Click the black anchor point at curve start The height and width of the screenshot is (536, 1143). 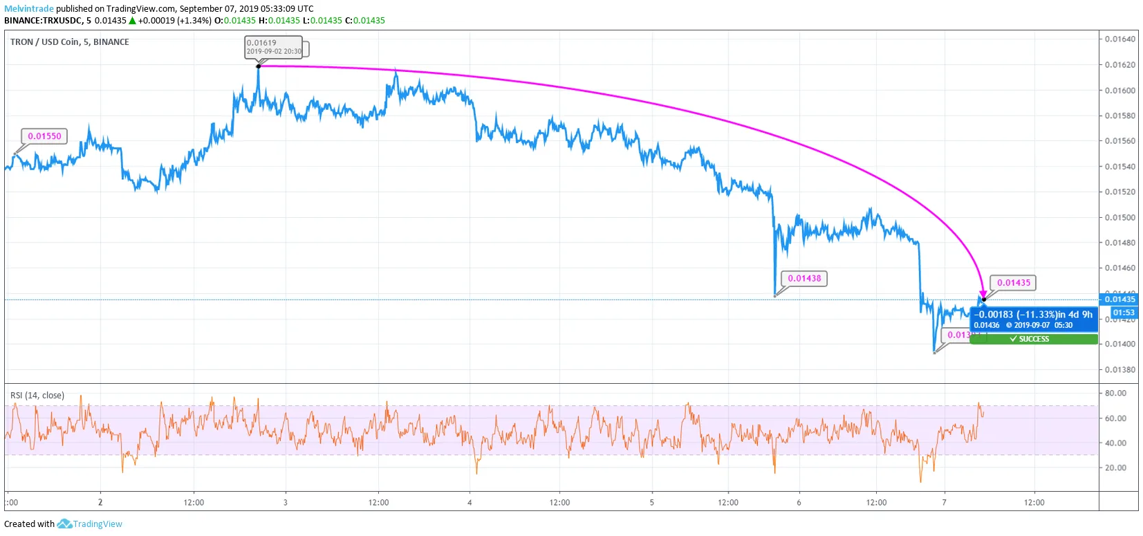click(259, 66)
